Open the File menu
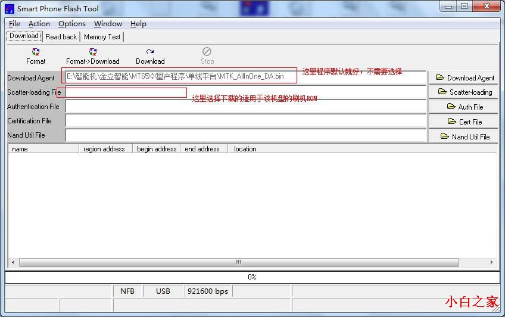Viewport: 505px width, 317px height. [x=14, y=24]
